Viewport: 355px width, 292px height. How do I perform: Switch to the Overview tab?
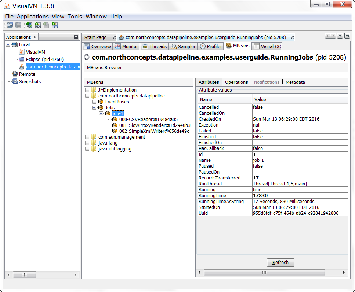(98, 46)
